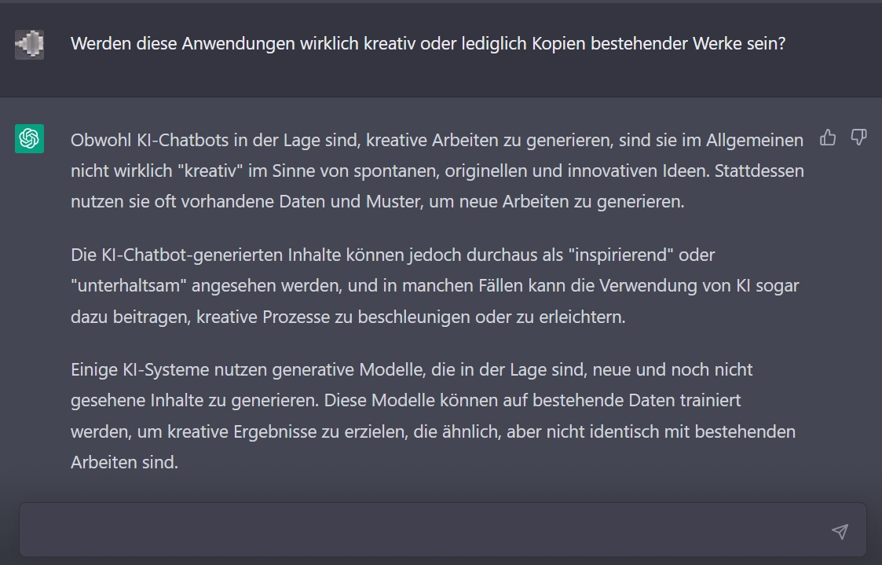Click the paragraph beginning "Die KI-Chatbot-generierten Inhalte"

pos(434,286)
